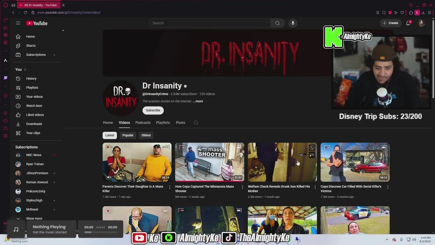Subscribe to Dr Insanity channel
The height and width of the screenshot is (245, 435).
[153, 110]
